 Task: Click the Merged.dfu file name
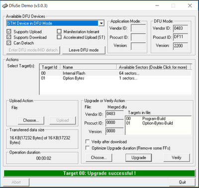pyautogui.click(x=117, y=107)
